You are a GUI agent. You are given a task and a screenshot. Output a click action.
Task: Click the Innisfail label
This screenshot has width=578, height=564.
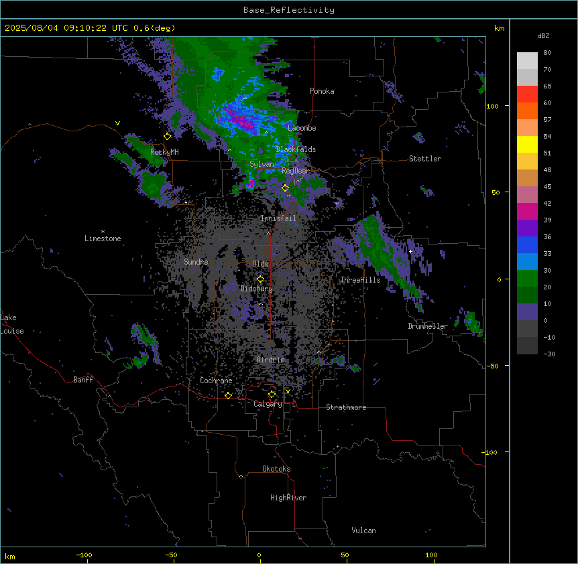[278, 218]
